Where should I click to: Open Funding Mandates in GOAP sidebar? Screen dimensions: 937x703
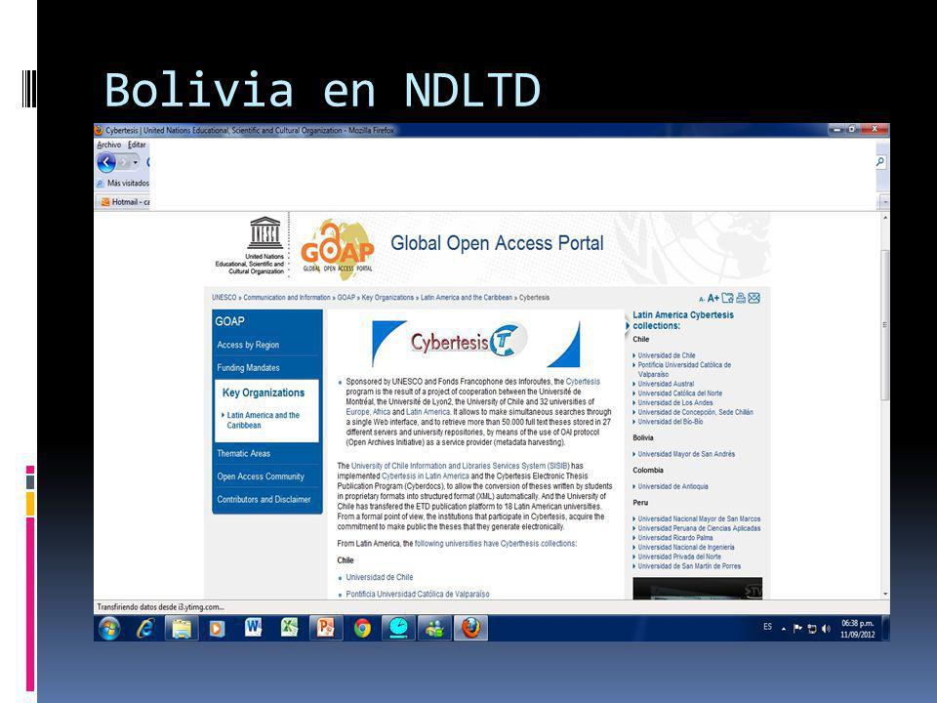tap(248, 368)
